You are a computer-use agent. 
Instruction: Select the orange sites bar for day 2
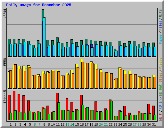coord(15,76)
